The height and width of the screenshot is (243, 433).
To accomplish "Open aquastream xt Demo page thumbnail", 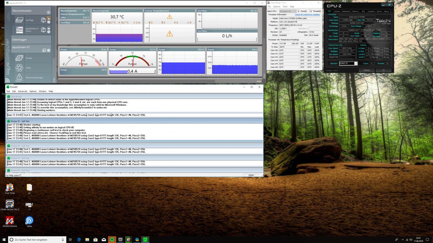I will coord(19,30).
